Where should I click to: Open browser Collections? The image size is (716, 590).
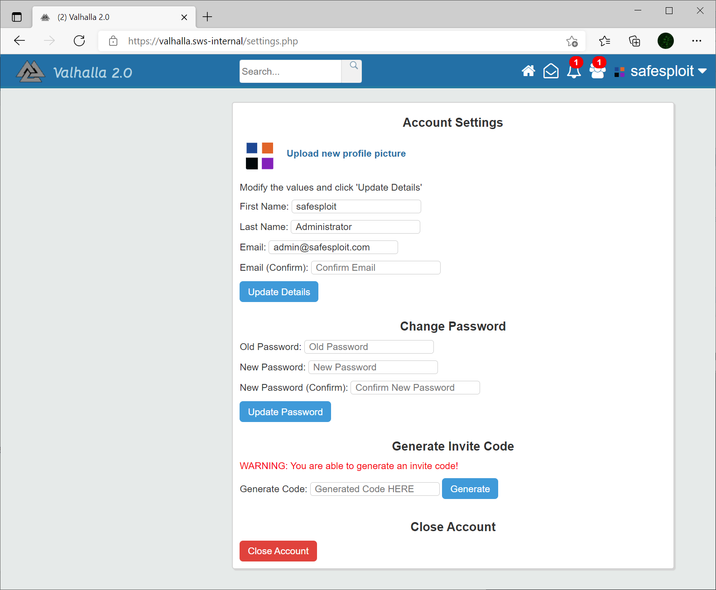[x=634, y=41]
